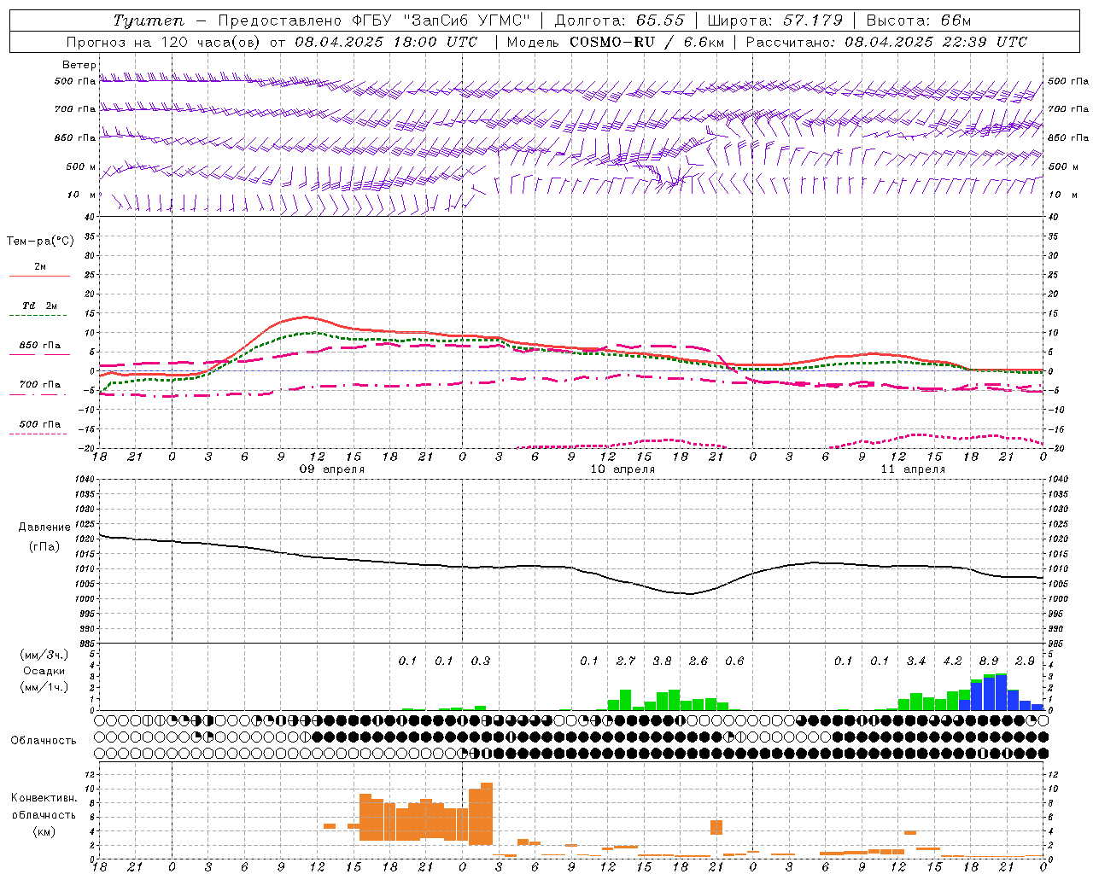Click the "Конвективн." convective cloud label
Viewport: 1093px width, 874px height.
point(44,798)
